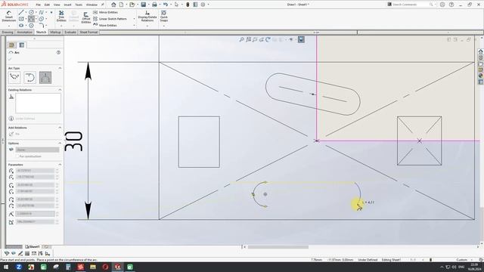The height and width of the screenshot is (272, 484).
Task: Select the Corner Rectangle tool
Action: click(21, 19)
